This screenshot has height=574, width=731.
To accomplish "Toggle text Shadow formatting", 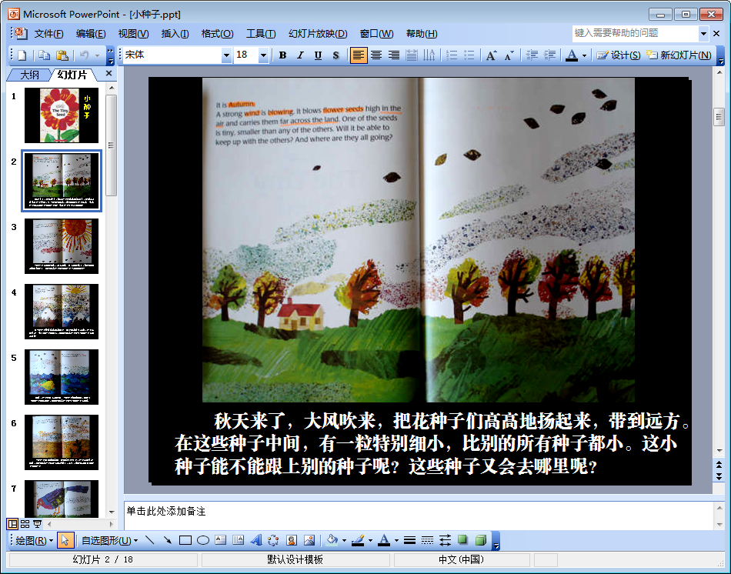I will click(335, 55).
